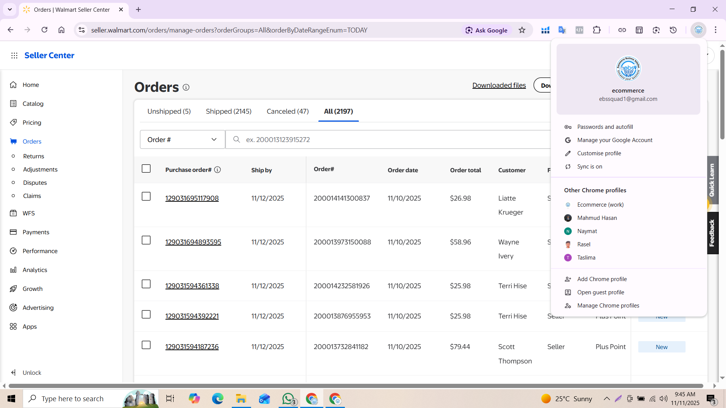Open the Seller Center apps grid icon
The image size is (726, 408).
click(14, 56)
